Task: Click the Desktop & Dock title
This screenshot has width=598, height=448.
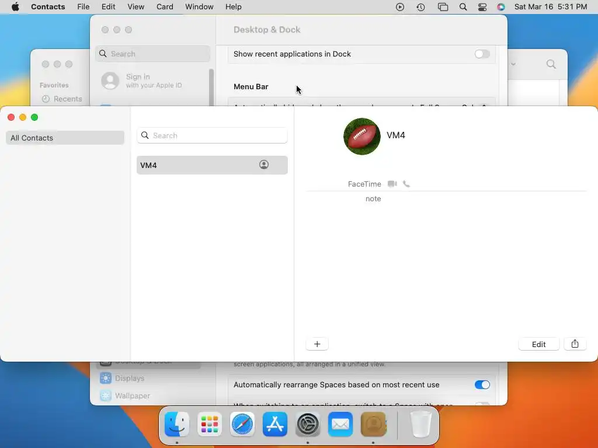Action: point(267,30)
